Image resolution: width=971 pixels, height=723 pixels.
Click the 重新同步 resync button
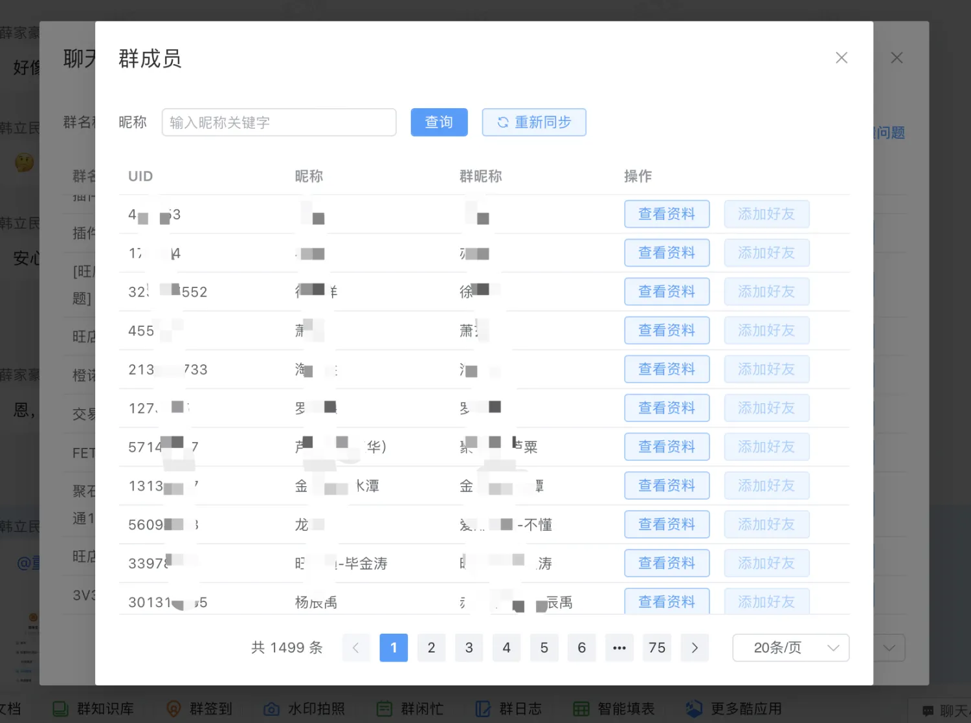tap(534, 122)
